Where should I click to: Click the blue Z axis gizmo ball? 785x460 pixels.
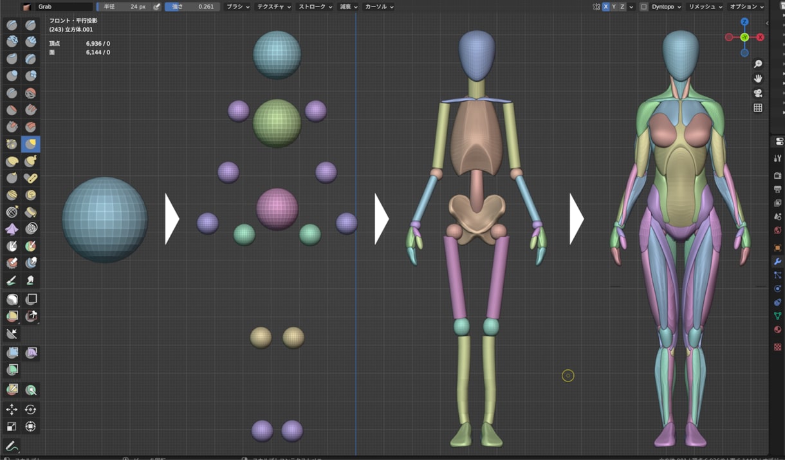pyautogui.click(x=744, y=22)
